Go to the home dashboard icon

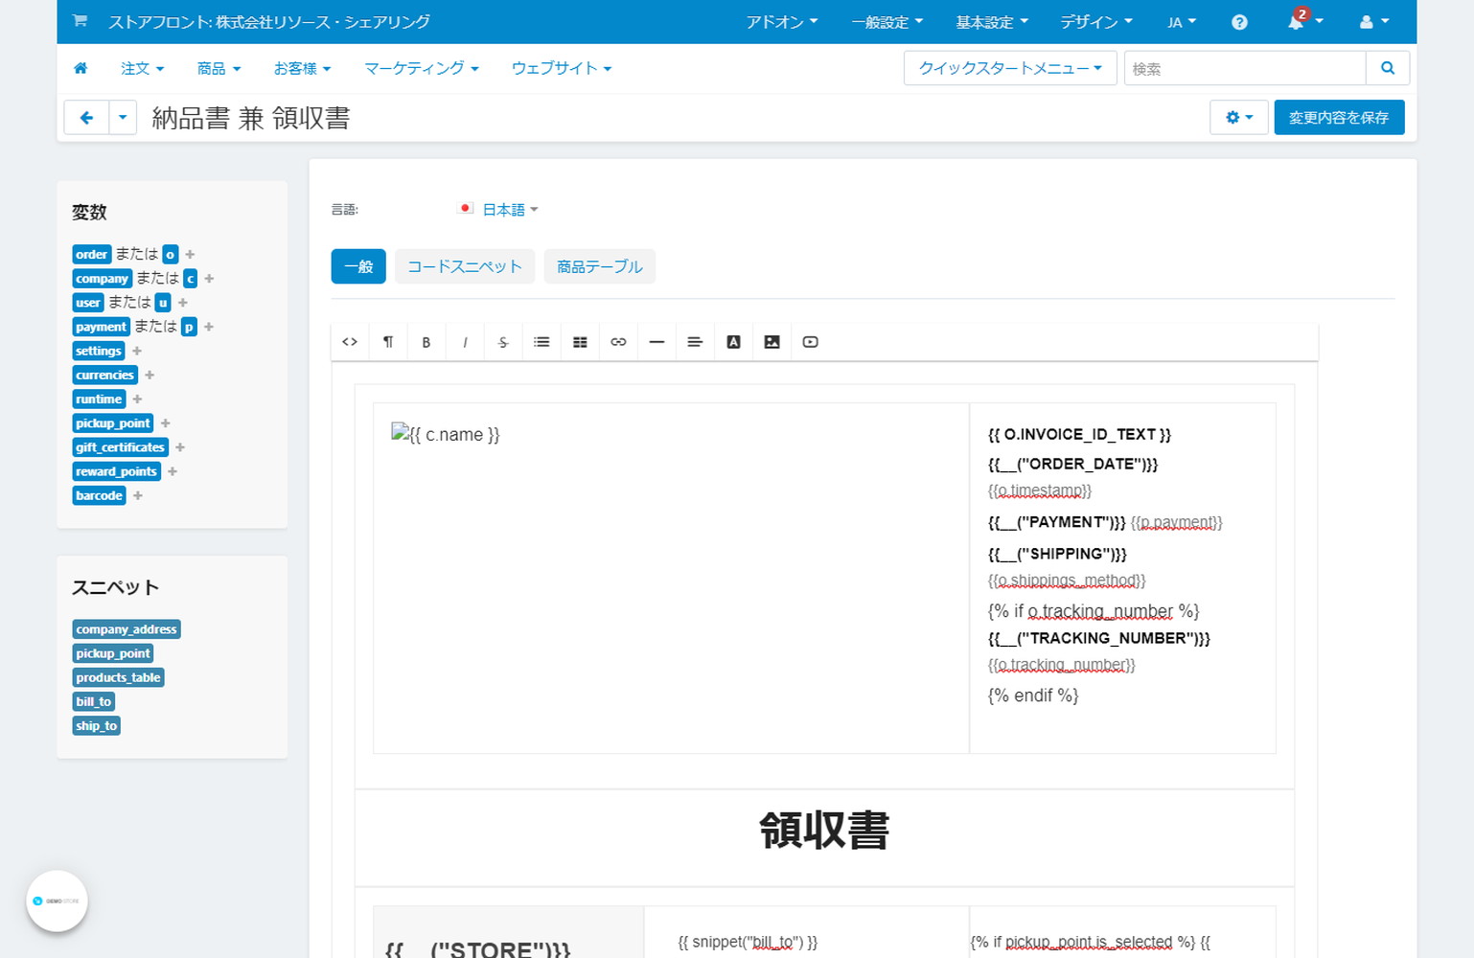[81, 68]
